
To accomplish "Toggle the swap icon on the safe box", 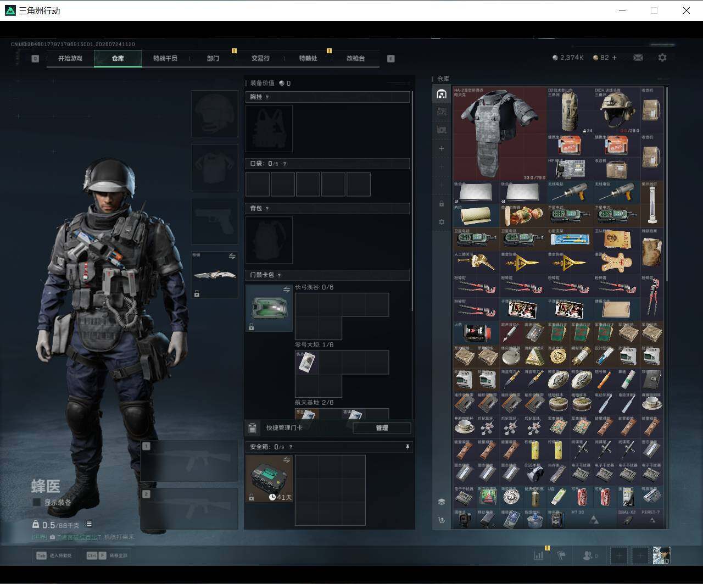I will 286,460.
